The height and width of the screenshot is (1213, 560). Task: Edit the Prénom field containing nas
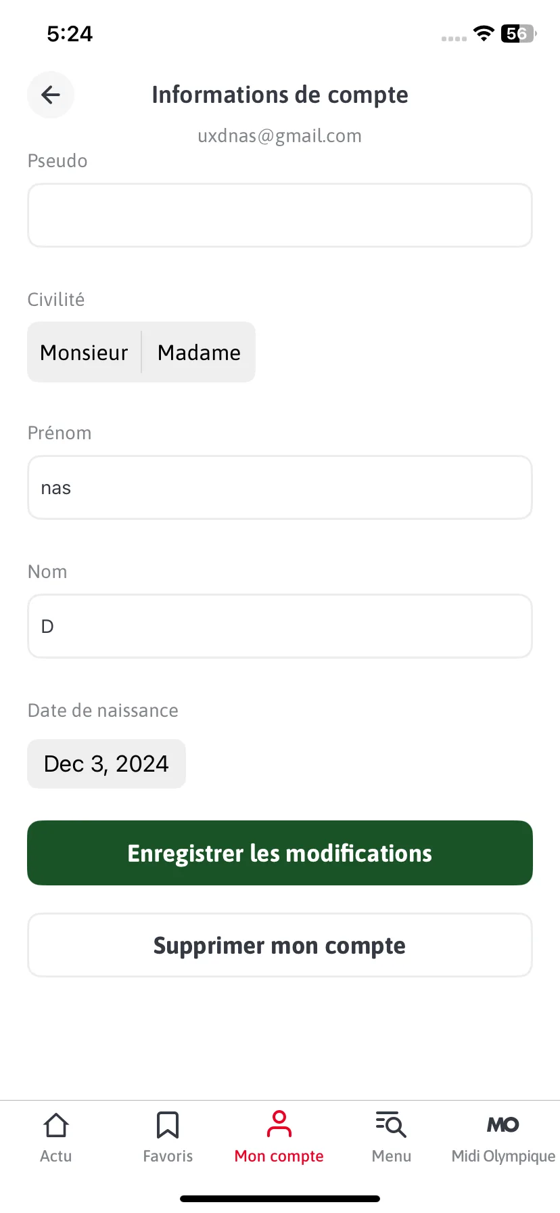tap(280, 487)
